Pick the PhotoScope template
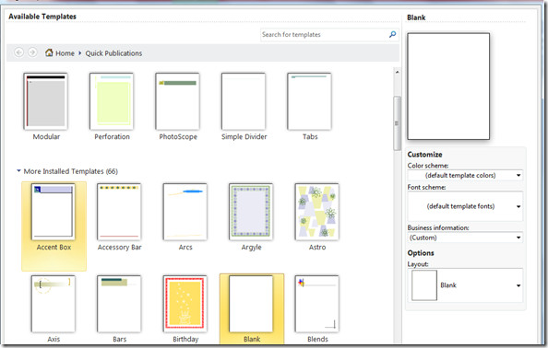The height and width of the screenshot is (348, 548). click(177, 101)
